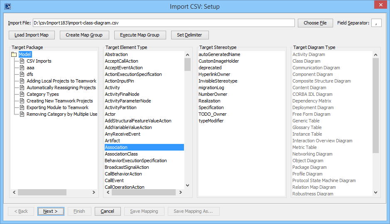Click the Choose File button
Viewport: 390px width, 224px height.
click(x=315, y=23)
